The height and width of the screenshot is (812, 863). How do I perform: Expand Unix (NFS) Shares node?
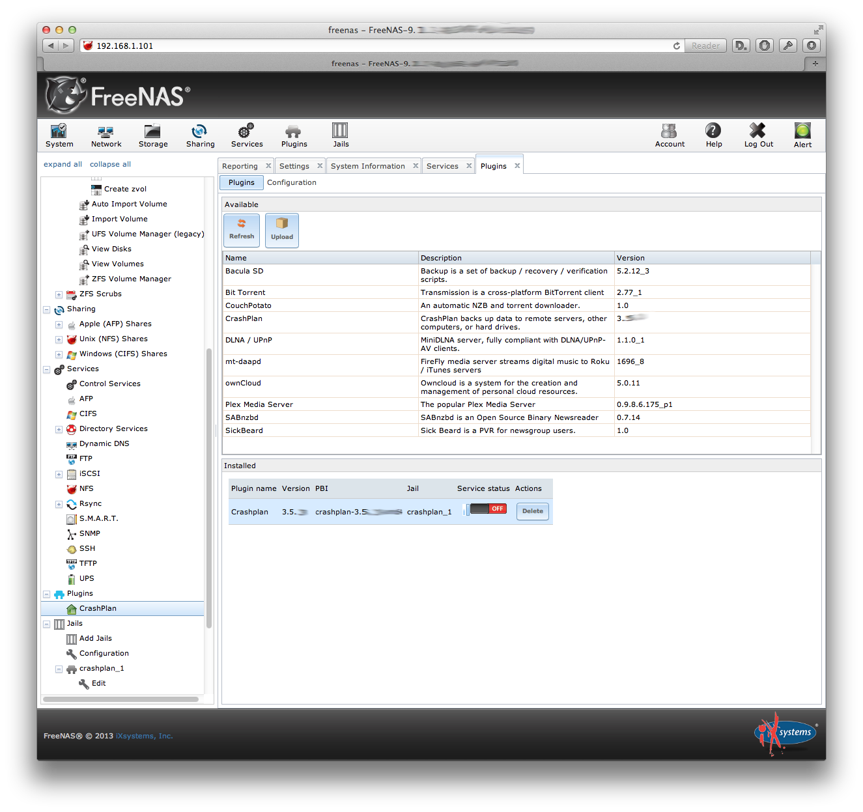pyautogui.click(x=59, y=339)
